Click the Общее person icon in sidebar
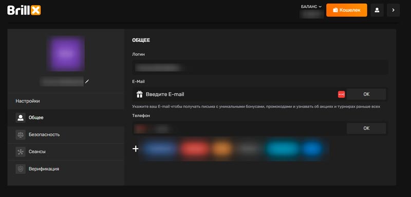This screenshot has height=197, width=411. pyautogui.click(x=21, y=117)
